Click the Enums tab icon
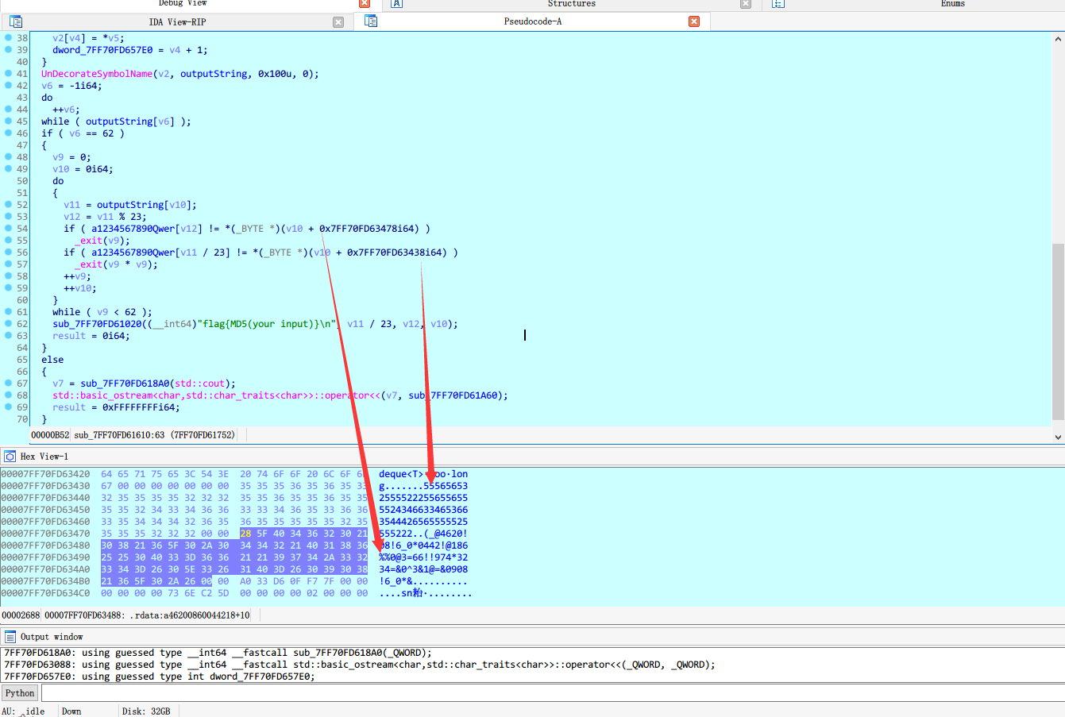 778,3
